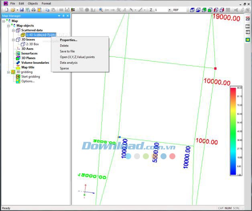252x211 pixels.
Task: Click the 3D Planes cube icon
Action: [18, 58]
